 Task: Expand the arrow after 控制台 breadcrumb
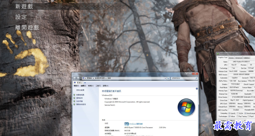coord(93,78)
